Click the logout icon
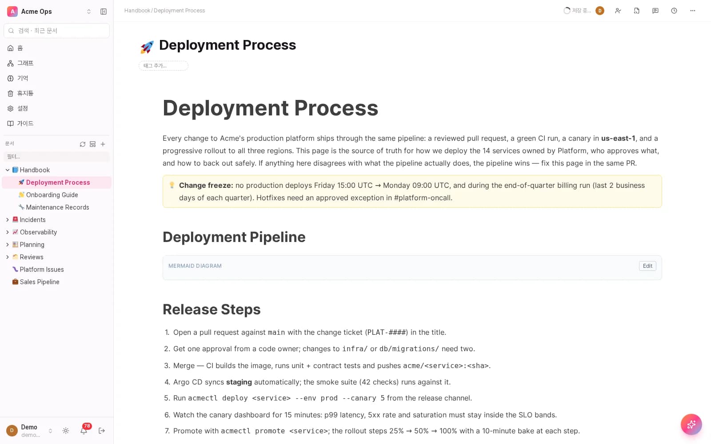Screen dimensions: 711x444 tap(102, 431)
